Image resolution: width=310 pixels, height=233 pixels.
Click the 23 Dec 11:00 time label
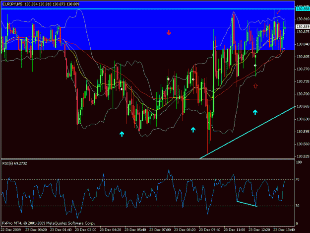pos(235,230)
